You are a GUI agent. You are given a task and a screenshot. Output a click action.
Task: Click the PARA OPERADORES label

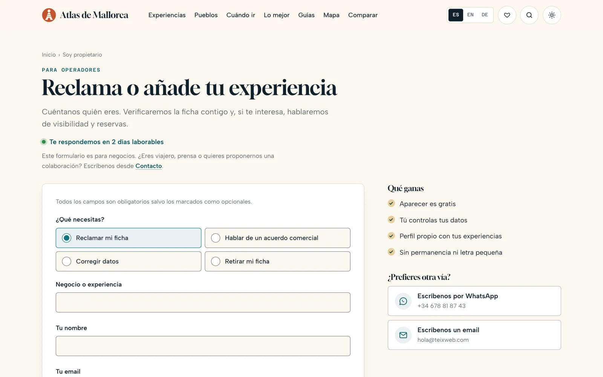[x=71, y=70]
